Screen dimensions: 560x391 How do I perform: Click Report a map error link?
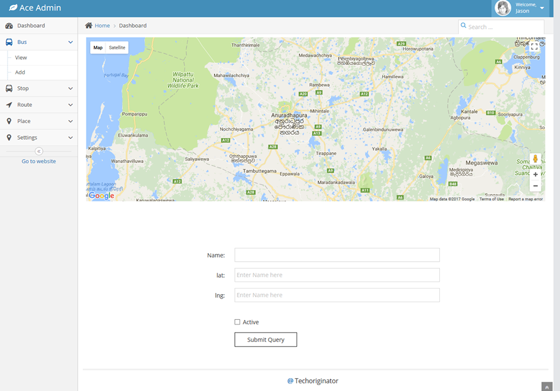(526, 199)
